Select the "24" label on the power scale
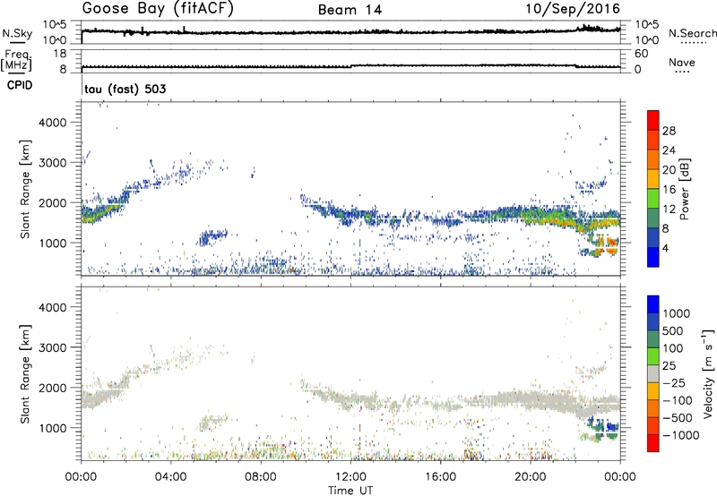 [x=669, y=150]
